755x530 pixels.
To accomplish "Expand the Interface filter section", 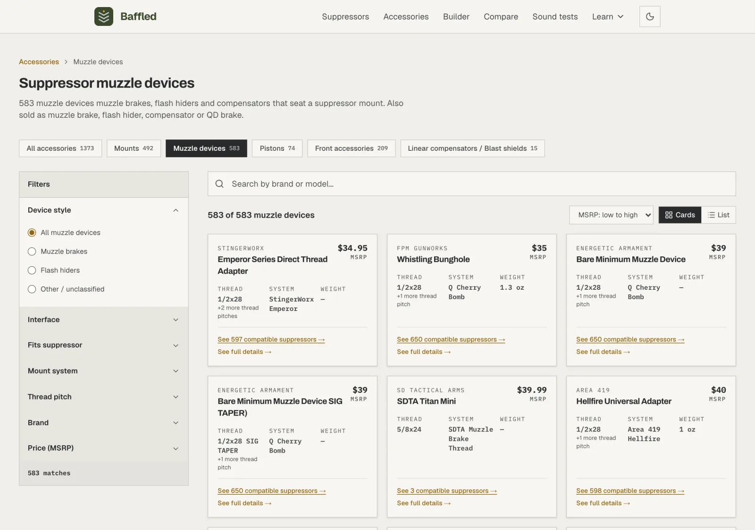I will click(104, 320).
